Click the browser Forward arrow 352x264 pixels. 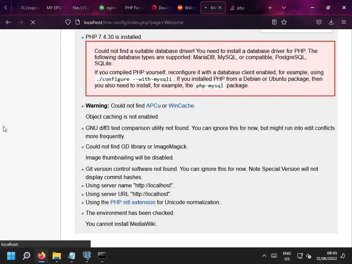click(x=21, y=22)
